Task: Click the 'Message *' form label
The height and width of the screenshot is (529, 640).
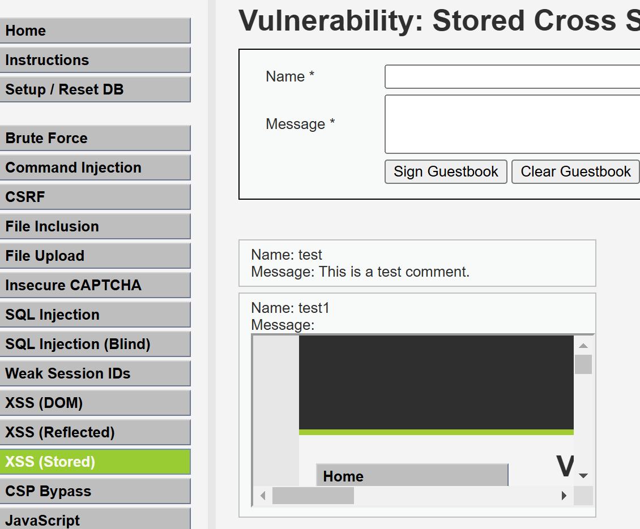Action: [x=300, y=123]
